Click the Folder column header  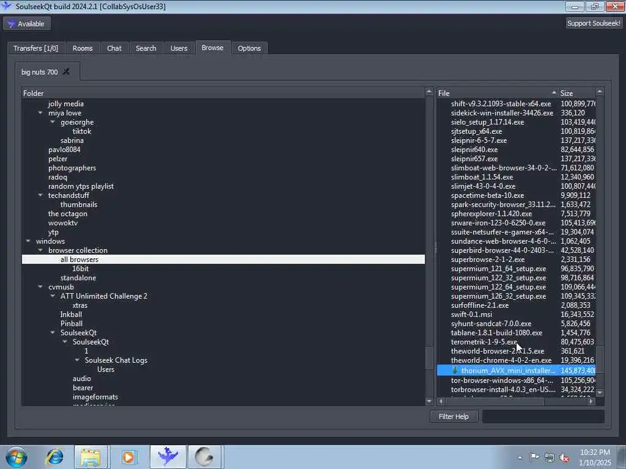pyautogui.click(x=223, y=93)
